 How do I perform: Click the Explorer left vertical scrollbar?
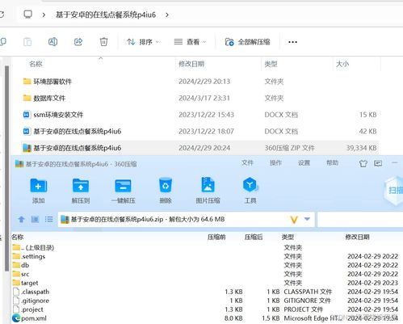click(x=6, y=167)
